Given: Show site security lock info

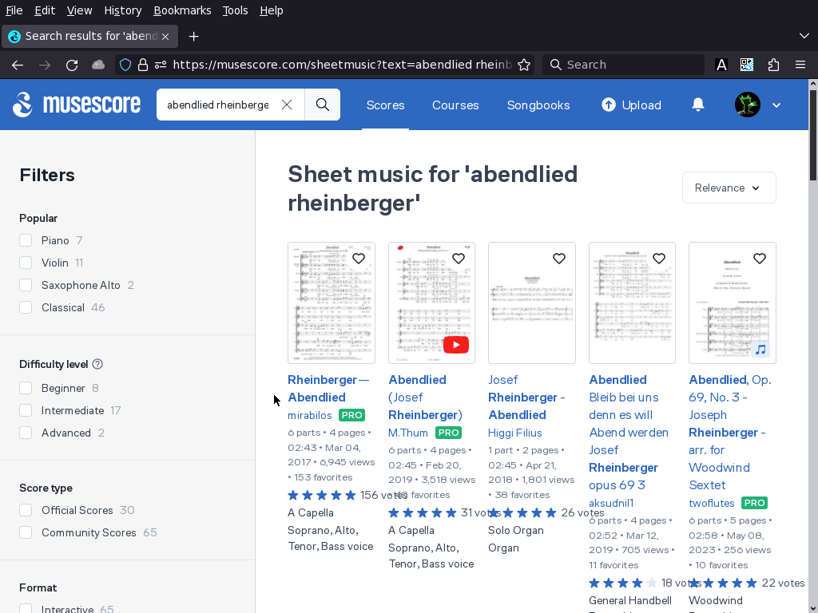Looking at the screenshot, I should tap(143, 65).
